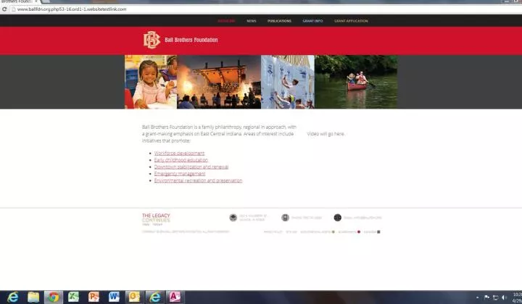Image resolution: width=522 pixels, height=304 pixels.
Task: Click the browser address bar URL
Action: (72, 9)
